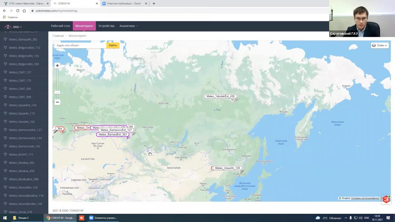Image resolution: width=395 pixels, height=222 pixels.
Task: Select Meteo_BelgorodIn_135 in sidebar
Action: tap(24, 56)
